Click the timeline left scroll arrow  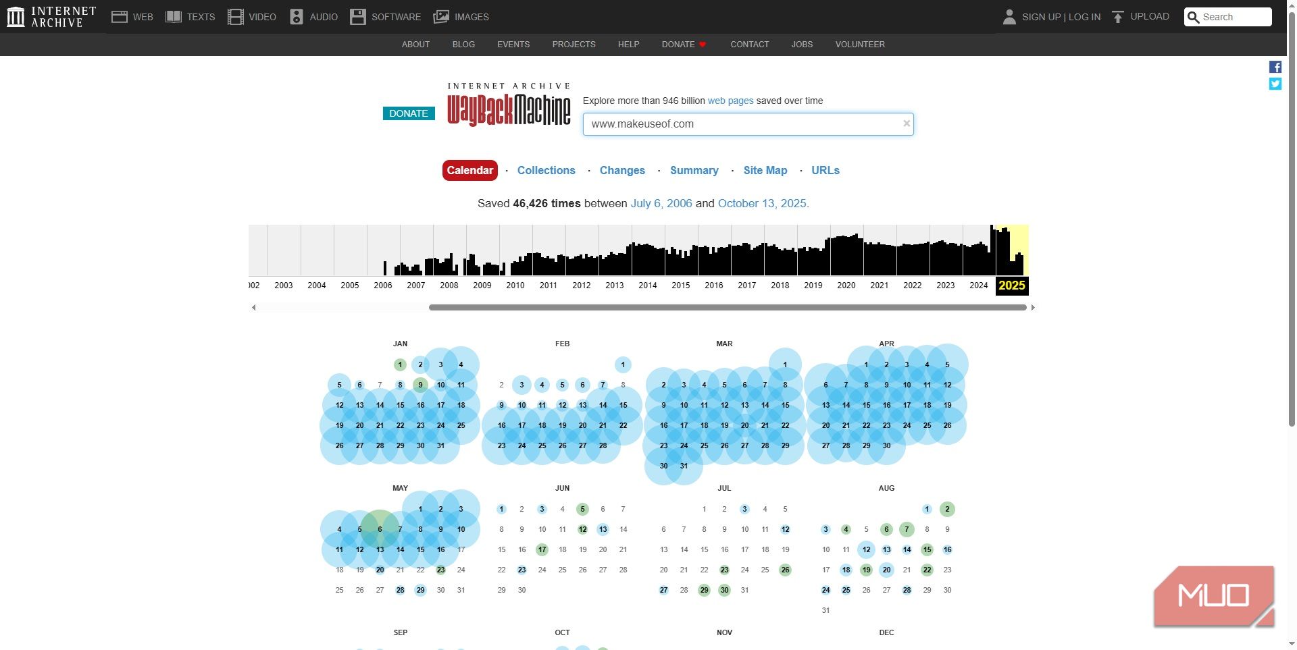tap(254, 307)
